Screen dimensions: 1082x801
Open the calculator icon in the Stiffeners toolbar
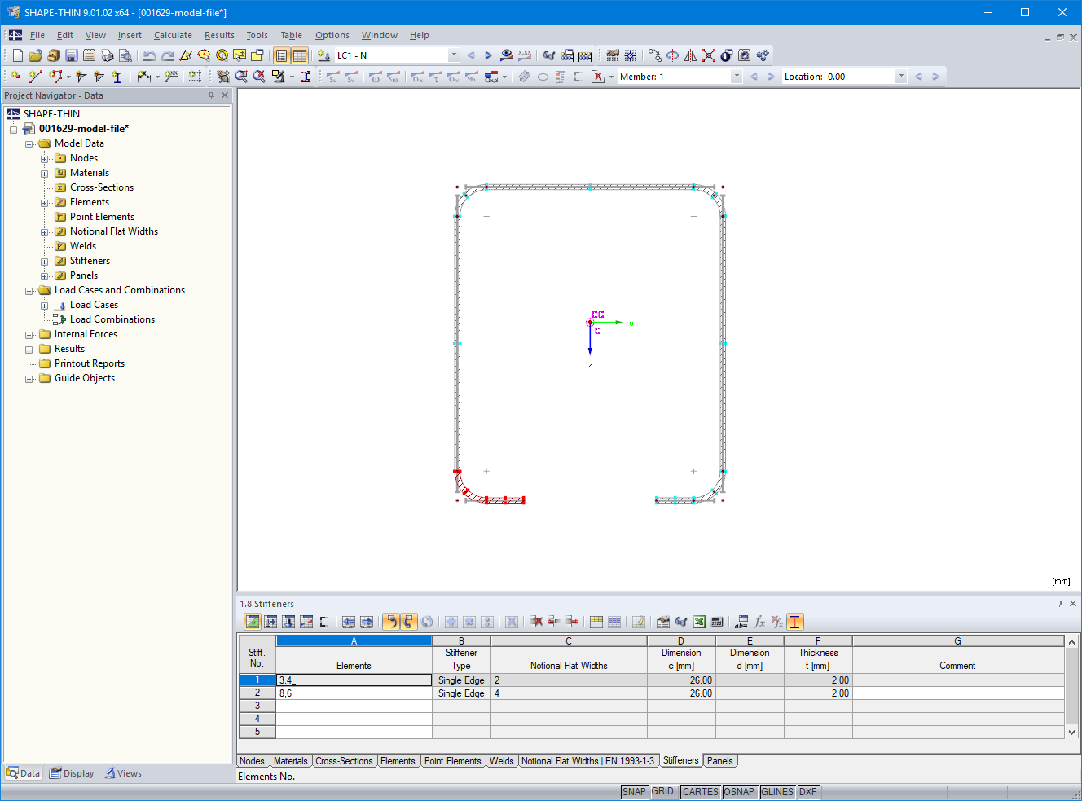tap(718, 621)
